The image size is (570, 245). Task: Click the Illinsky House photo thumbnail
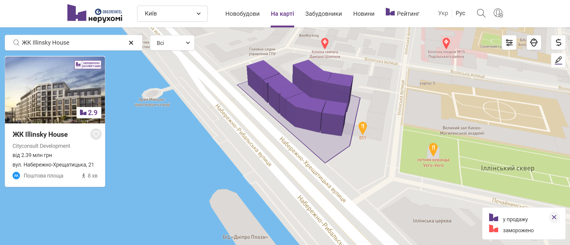[x=55, y=90]
